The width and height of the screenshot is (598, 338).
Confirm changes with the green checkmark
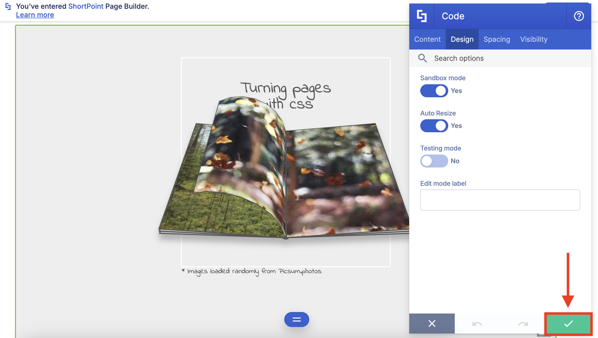click(568, 323)
